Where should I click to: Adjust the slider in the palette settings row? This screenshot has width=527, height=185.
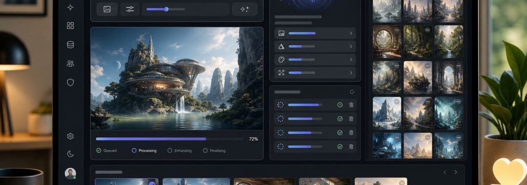[x=302, y=60]
